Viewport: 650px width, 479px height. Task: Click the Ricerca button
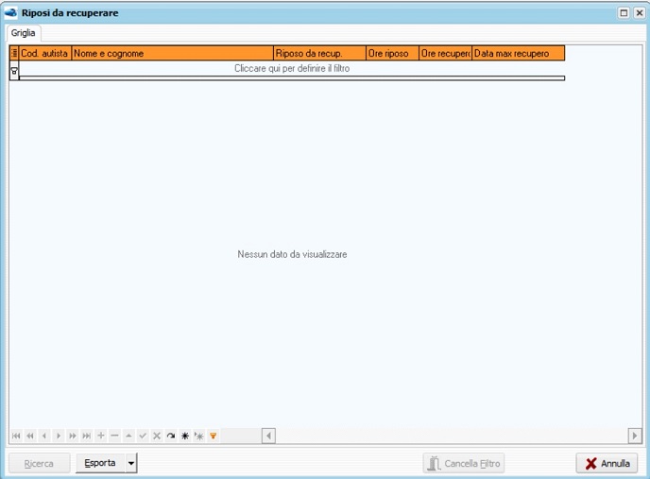click(x=39, y=463)
